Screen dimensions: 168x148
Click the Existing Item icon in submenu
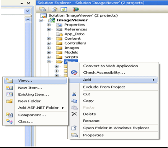click(x=10, y=94)
